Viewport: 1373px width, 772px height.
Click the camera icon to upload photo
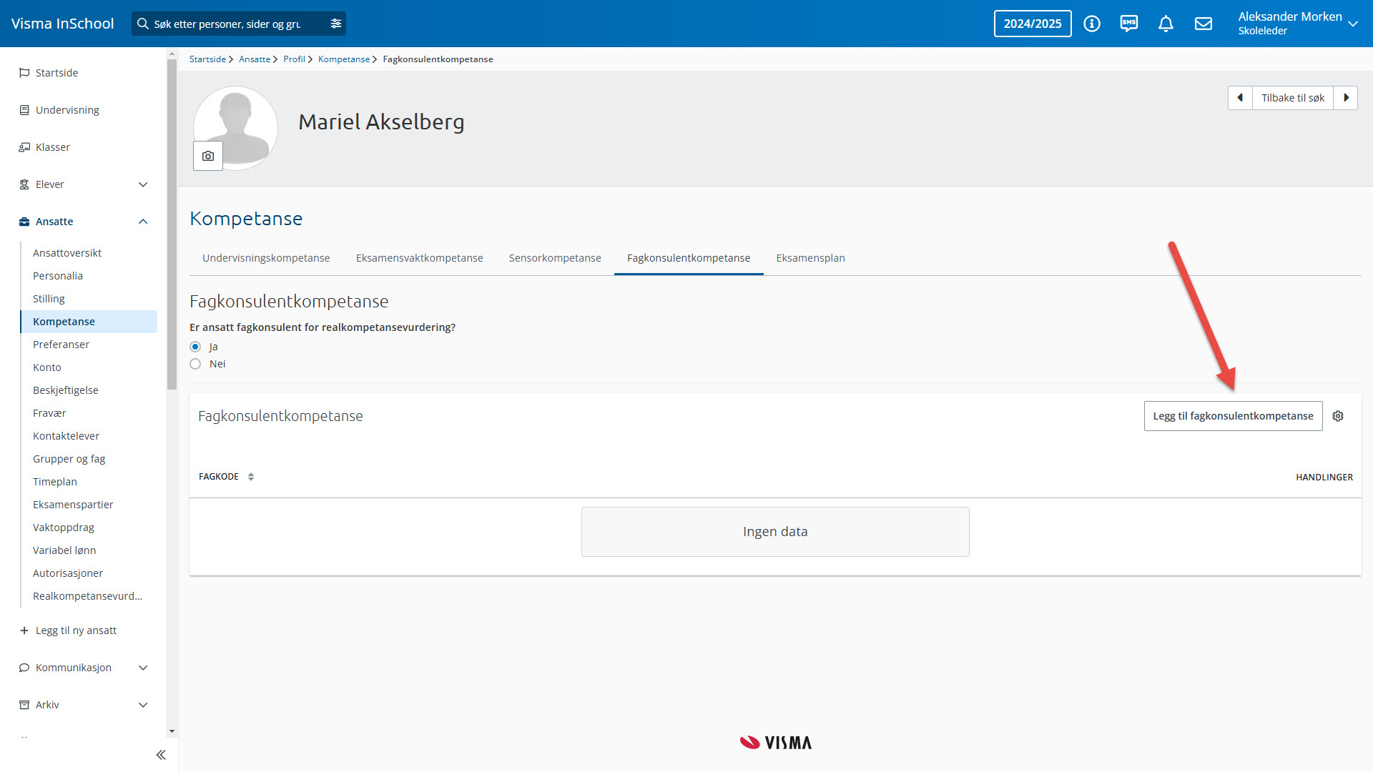(208, 156)
